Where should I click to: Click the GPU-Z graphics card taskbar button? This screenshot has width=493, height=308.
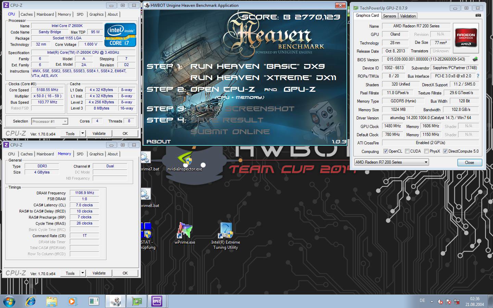(x=137, y=301)
